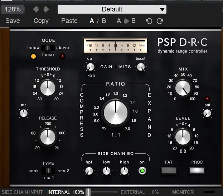Click the sat small knob
The height and width of the screenshot is (196, 223).
click(x=207, y=113)
